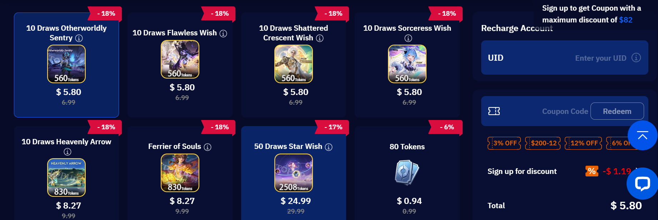Click info icon under Heavenly Arrow title
The width and height of the screenshot is (658, 220).
pyautogui.click(x=67, y=152)
